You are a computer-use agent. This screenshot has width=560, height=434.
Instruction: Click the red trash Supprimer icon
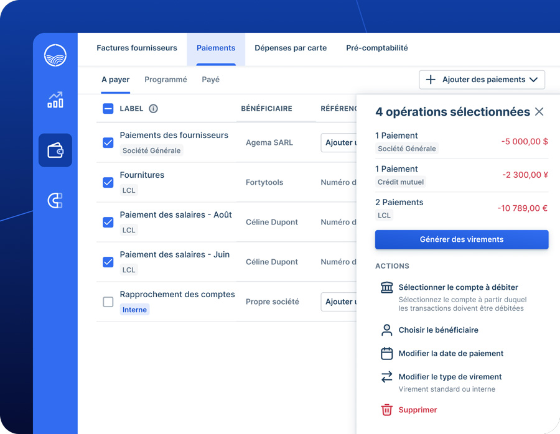[386, 410]
